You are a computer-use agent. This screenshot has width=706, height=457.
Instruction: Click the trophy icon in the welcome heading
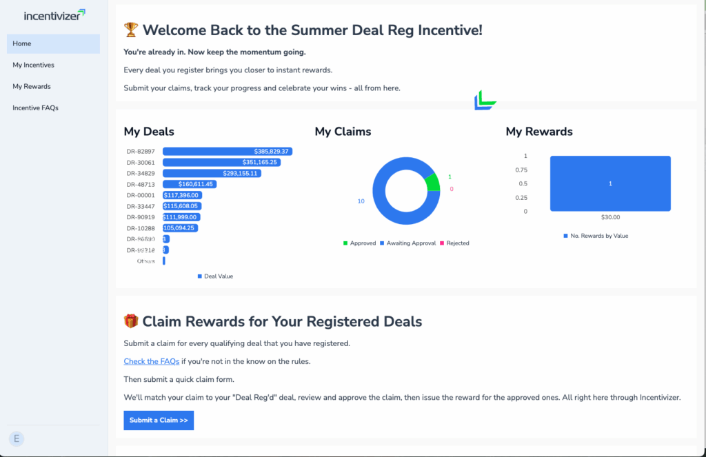point(130,30)
